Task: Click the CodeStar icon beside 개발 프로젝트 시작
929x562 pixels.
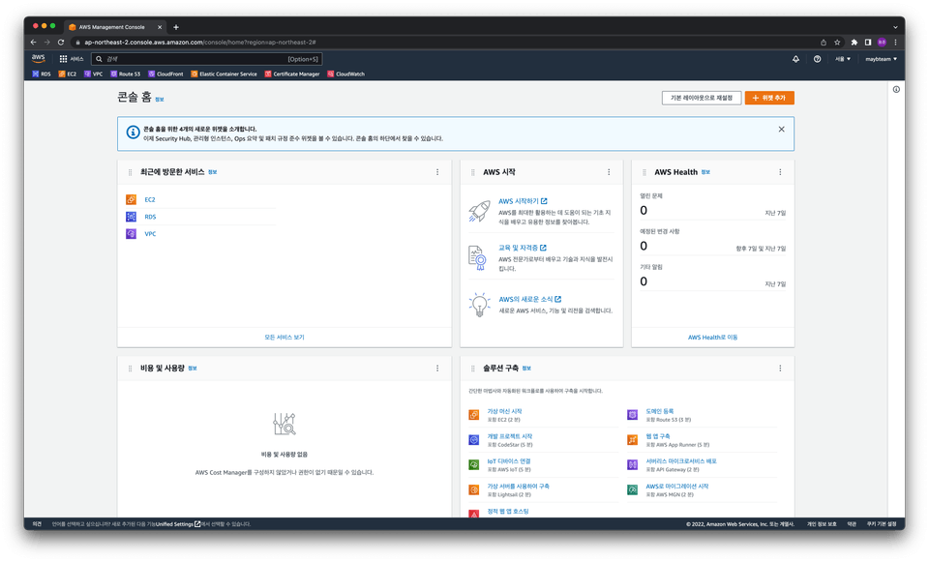Action: click(x=474, y=440)
